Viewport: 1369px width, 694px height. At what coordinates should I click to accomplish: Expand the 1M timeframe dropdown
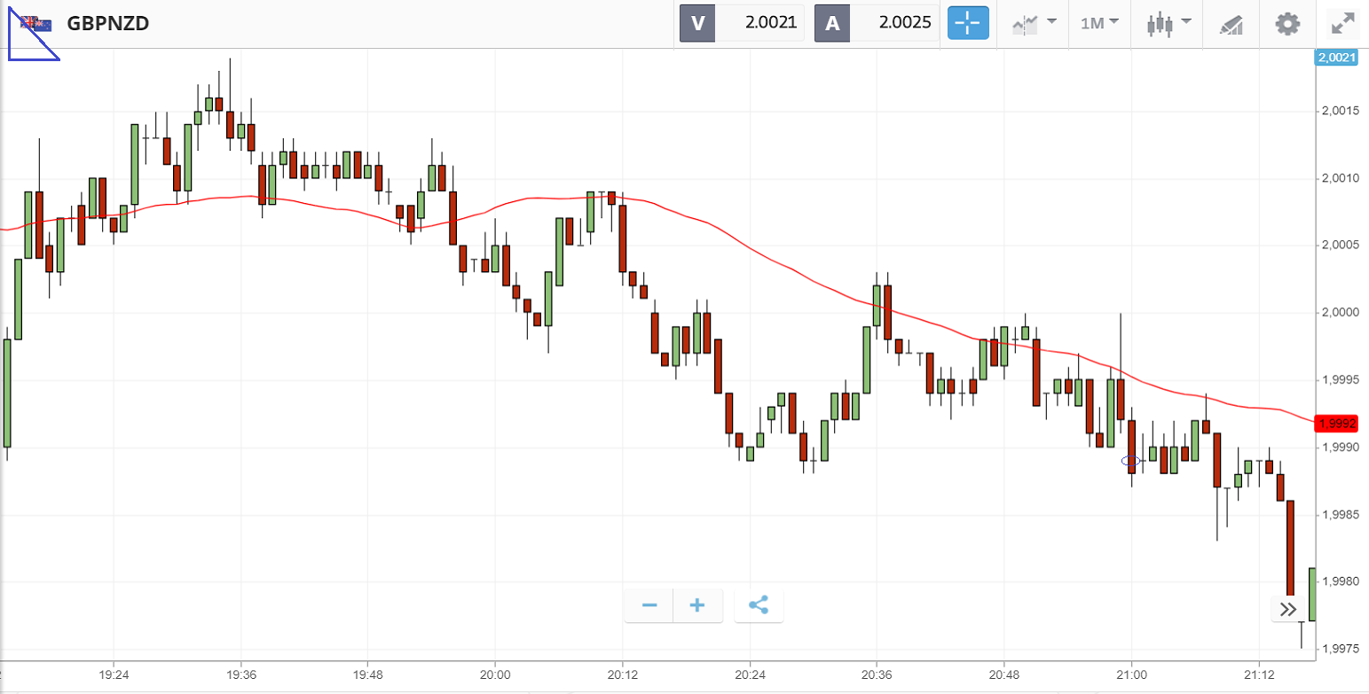pos(1099,23)
